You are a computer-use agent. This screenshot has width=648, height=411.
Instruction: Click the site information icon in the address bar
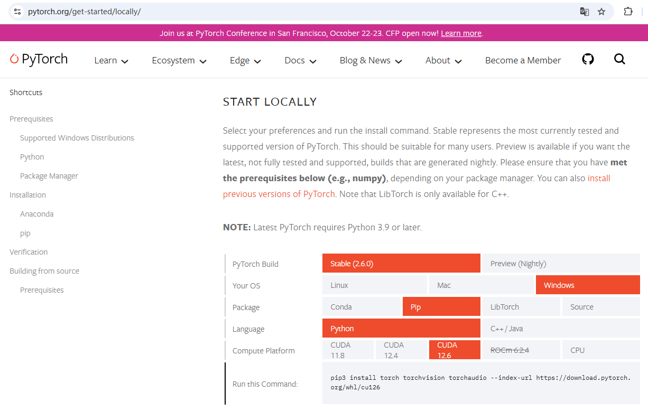coord(17,12)
